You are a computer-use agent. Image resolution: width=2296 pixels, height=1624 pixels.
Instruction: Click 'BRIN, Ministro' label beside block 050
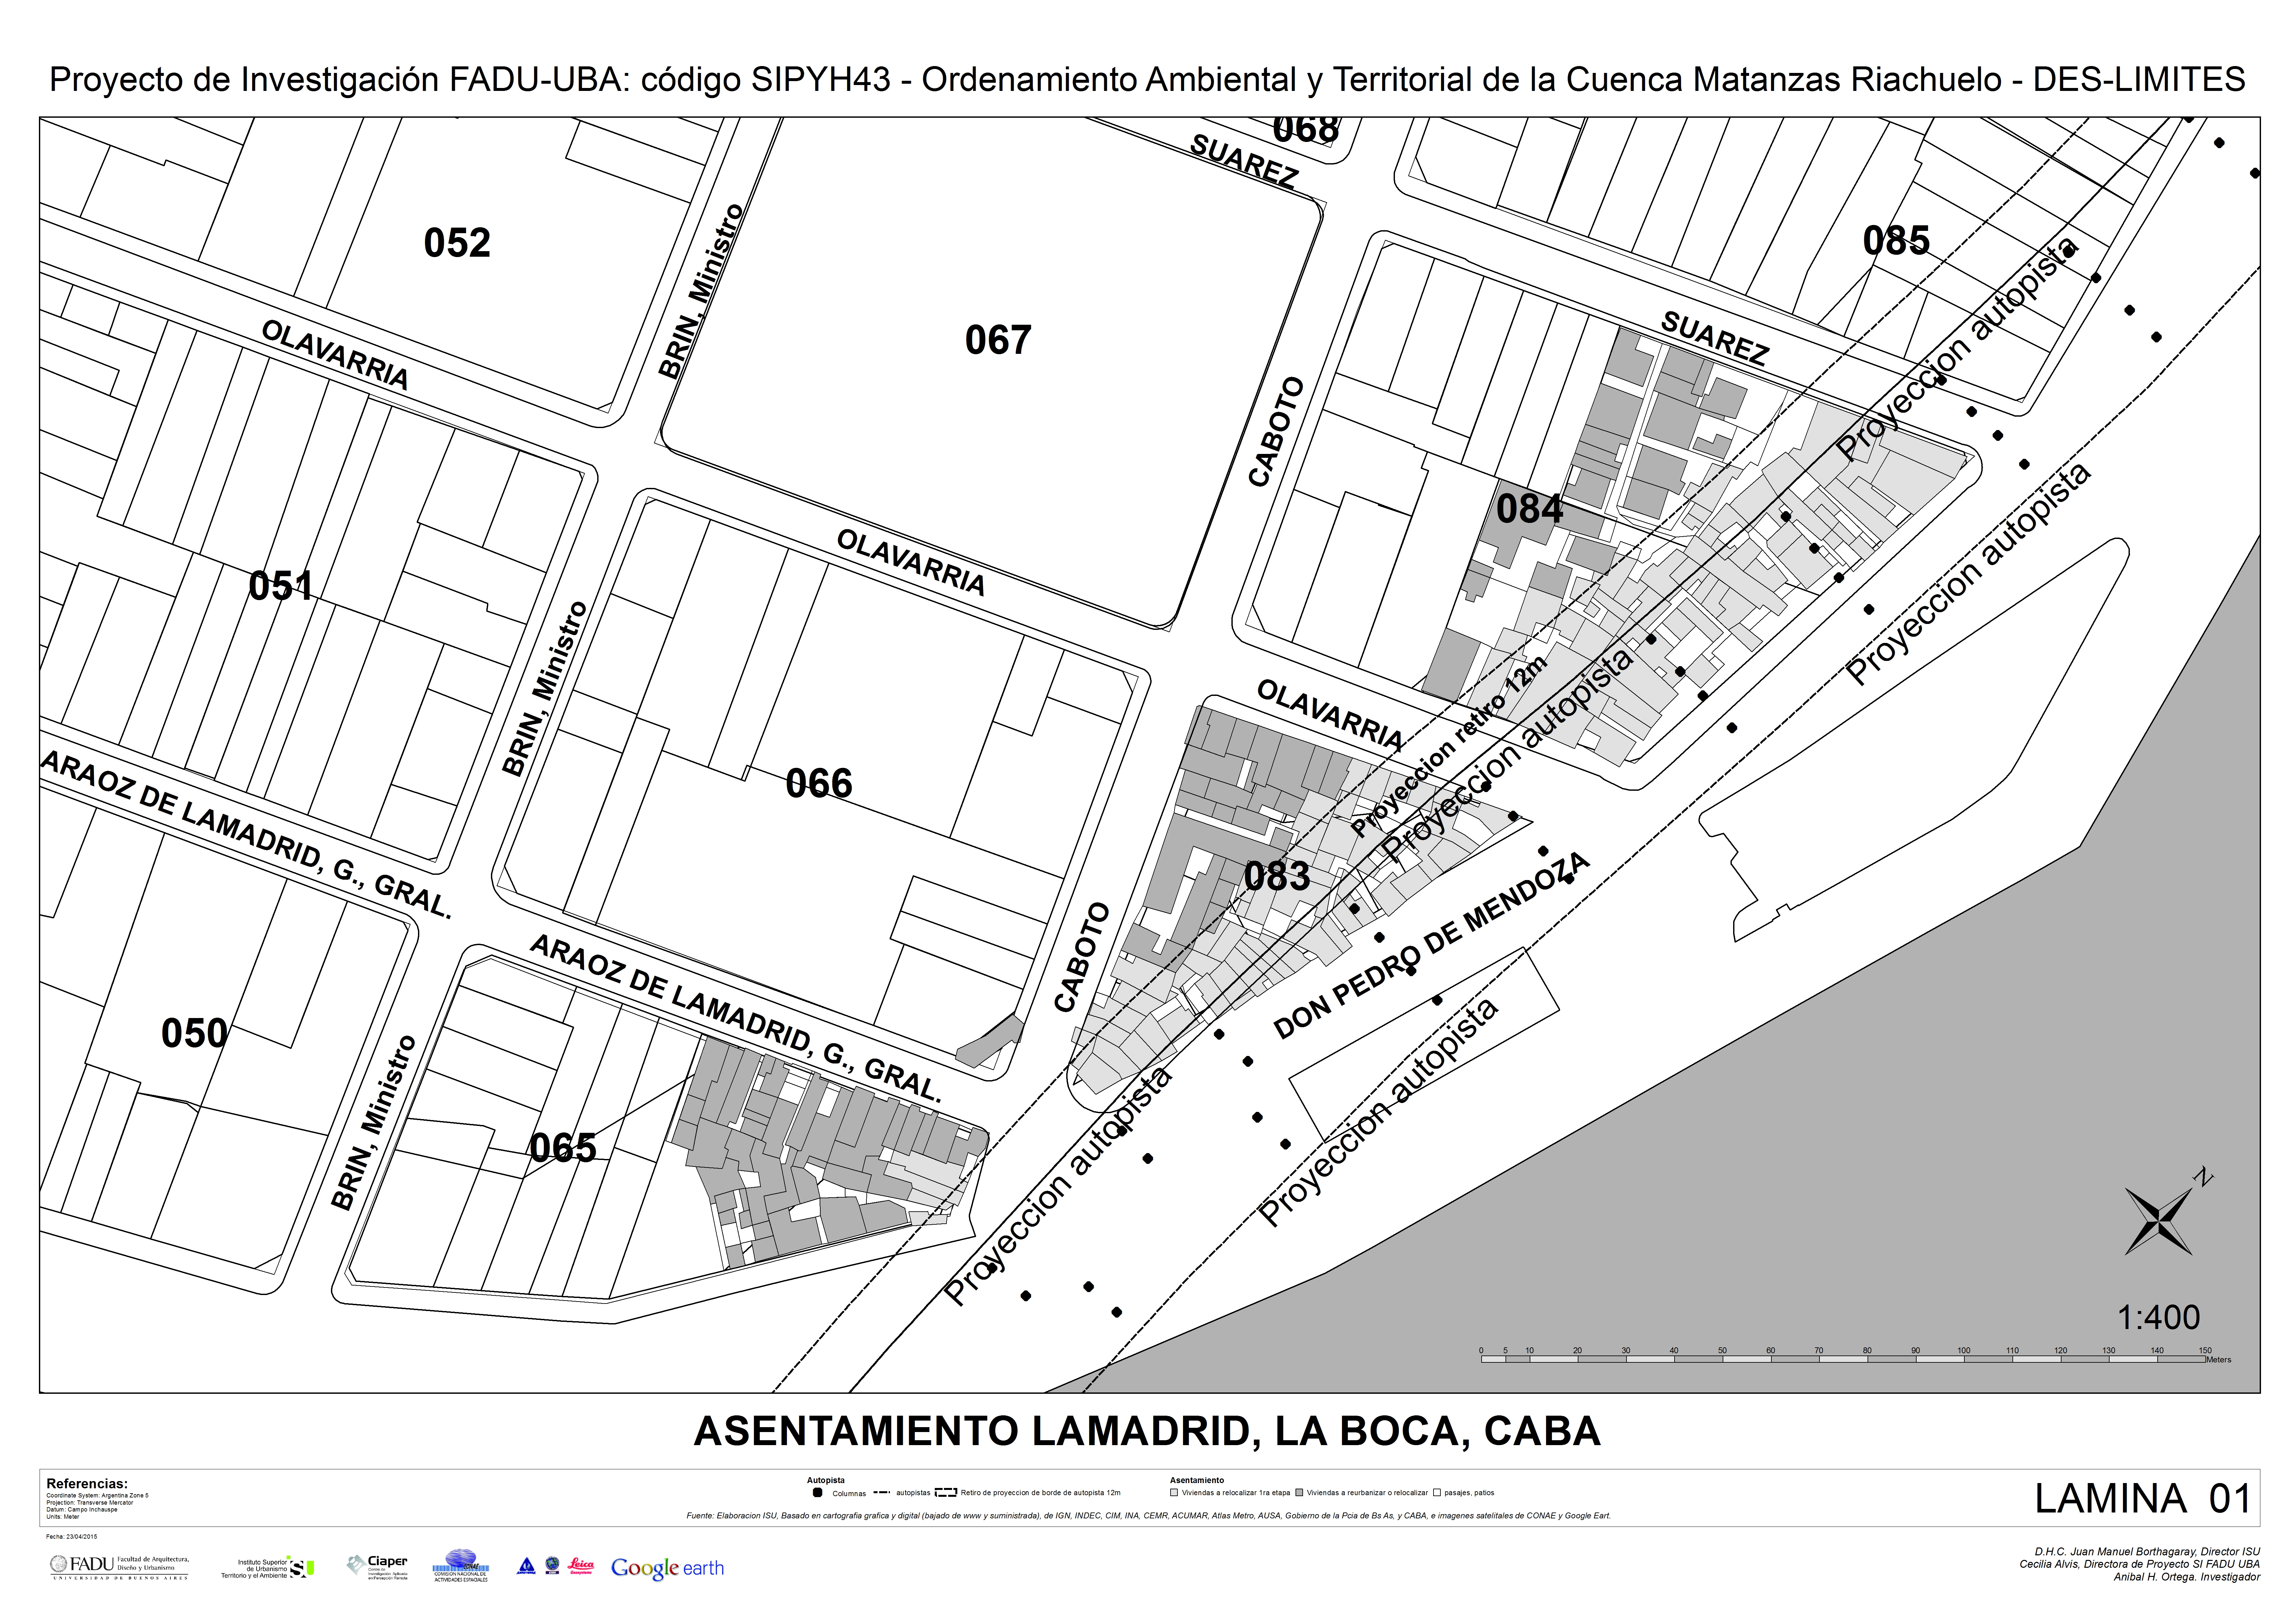coord(373,1123)
